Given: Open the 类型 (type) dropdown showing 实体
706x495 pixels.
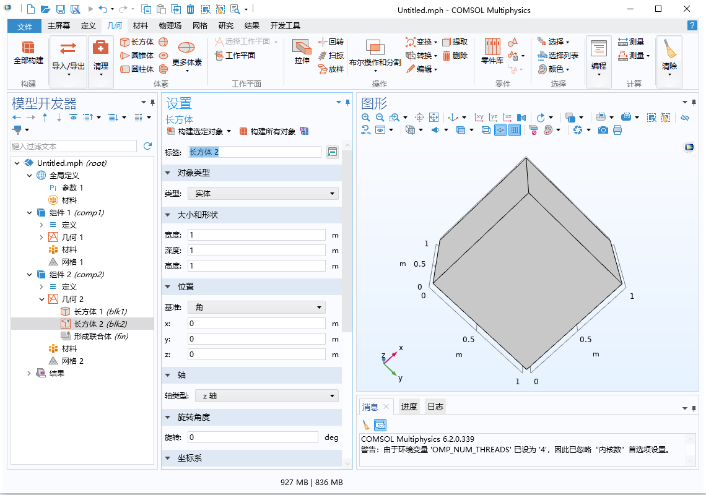Looking at the screenshot, I should (x=263, y=194).
